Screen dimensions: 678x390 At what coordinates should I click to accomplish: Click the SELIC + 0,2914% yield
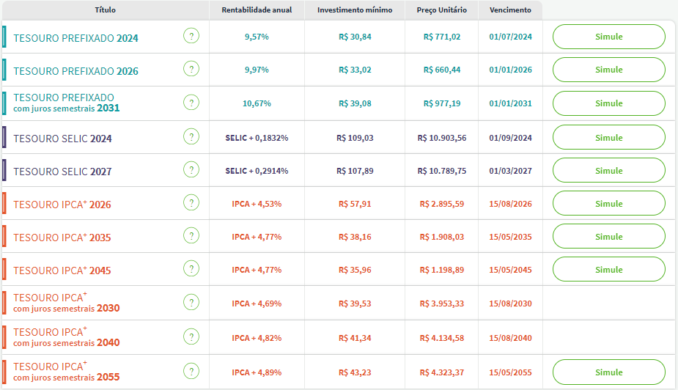[257, 171]
